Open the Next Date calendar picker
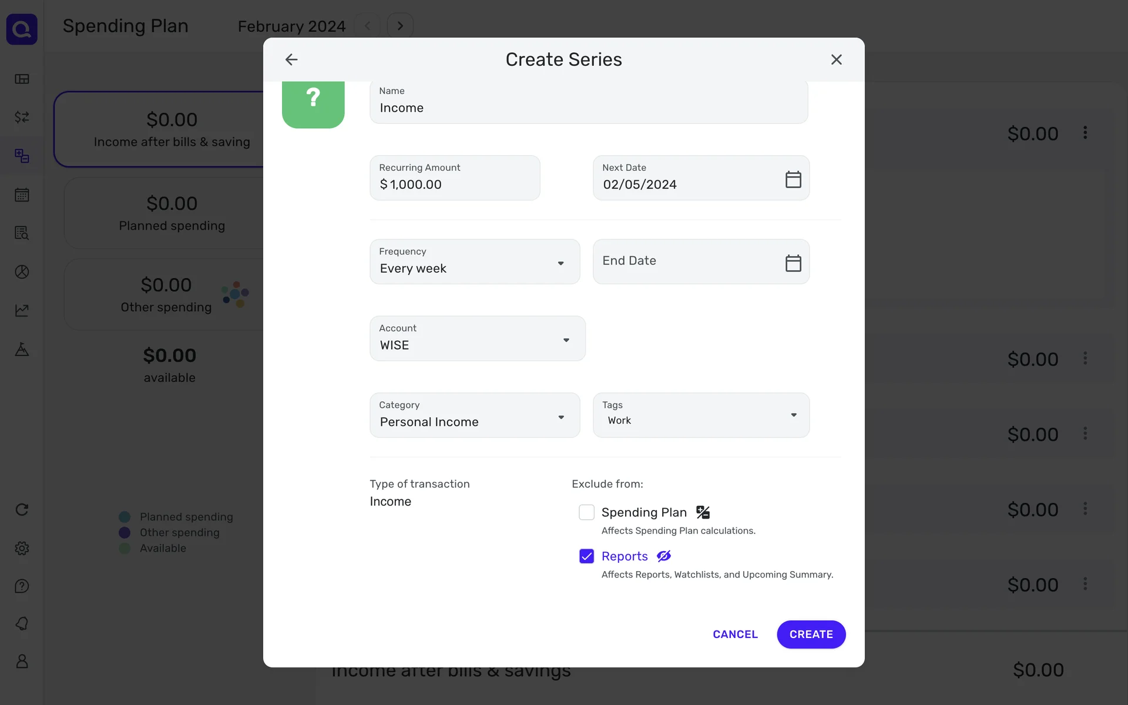Image resolution: width=1128 pixels, height=705 pixels. coord(793,179)
